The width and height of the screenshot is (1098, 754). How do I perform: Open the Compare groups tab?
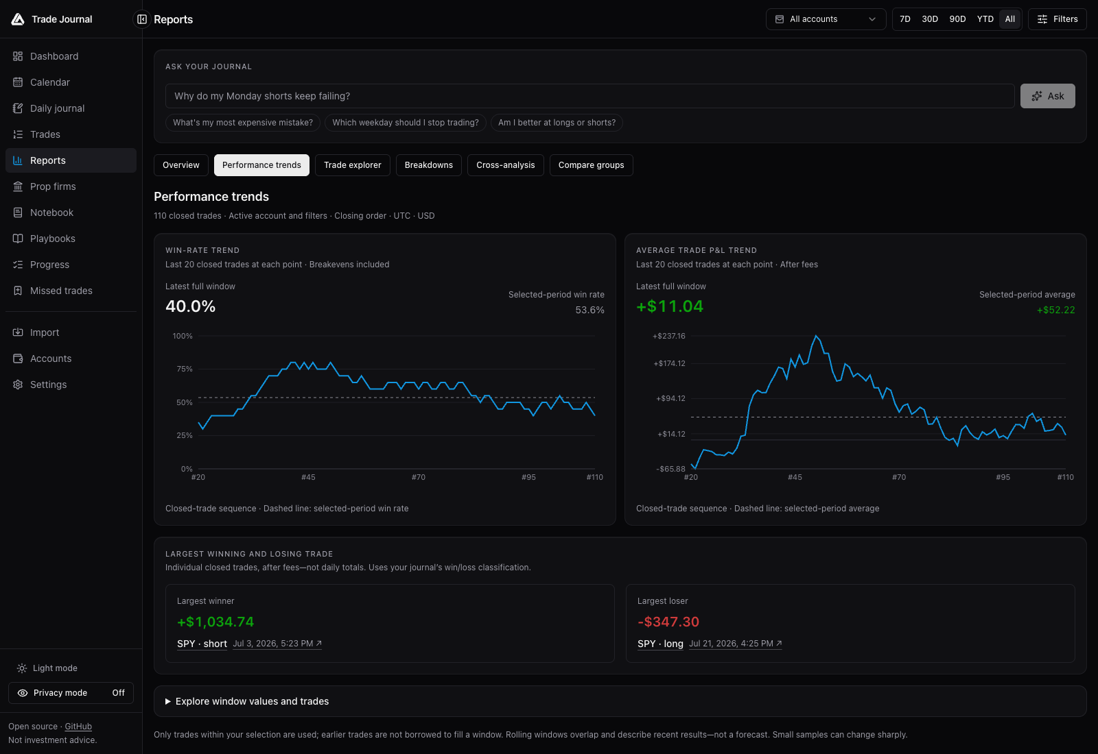(x=592, y=165)
